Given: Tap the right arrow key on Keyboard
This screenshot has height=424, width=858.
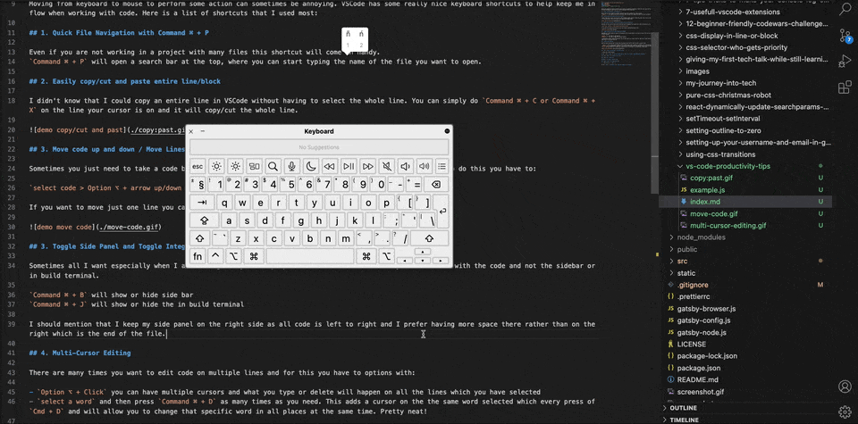Looking at the screenshot, I should (x=441, y=261).
